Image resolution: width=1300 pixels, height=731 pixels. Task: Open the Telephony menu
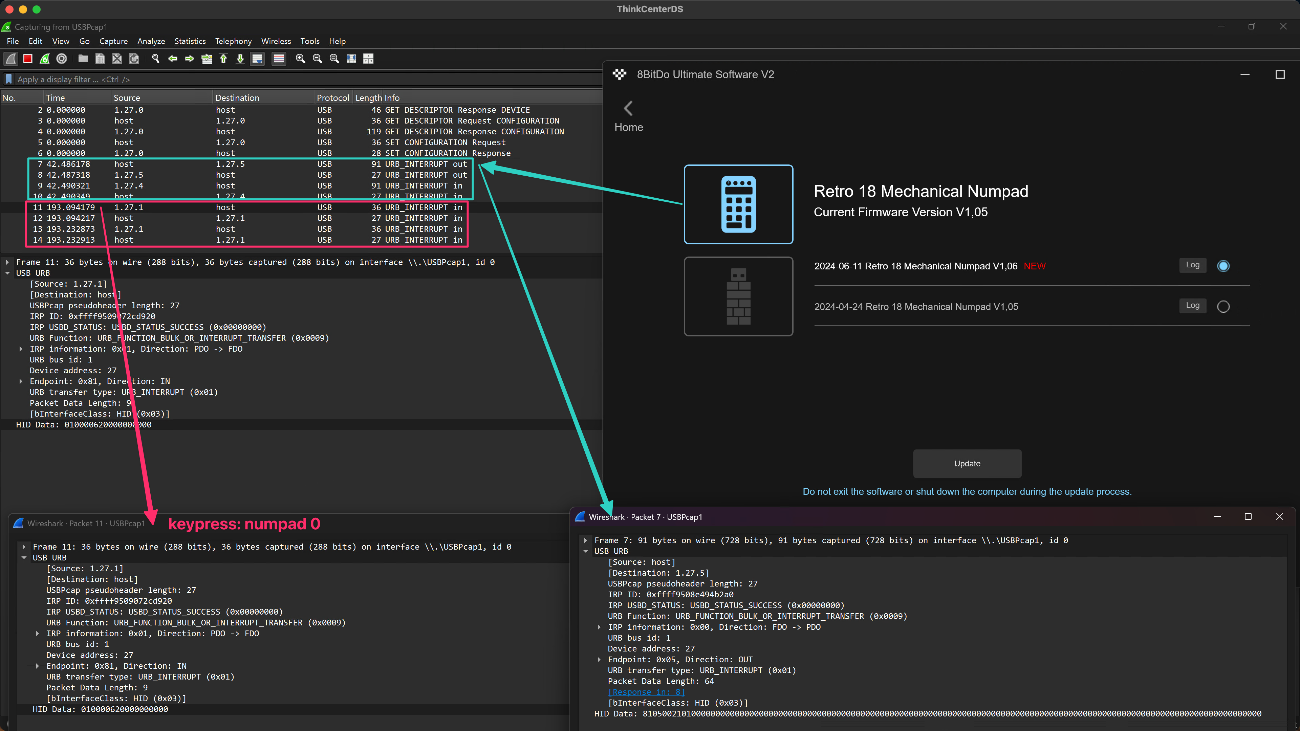233,41
